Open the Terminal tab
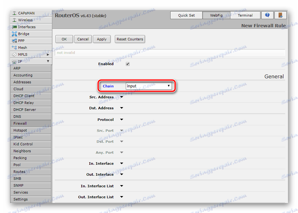Viewport: 298px width, 213px height. pos(245,15)
